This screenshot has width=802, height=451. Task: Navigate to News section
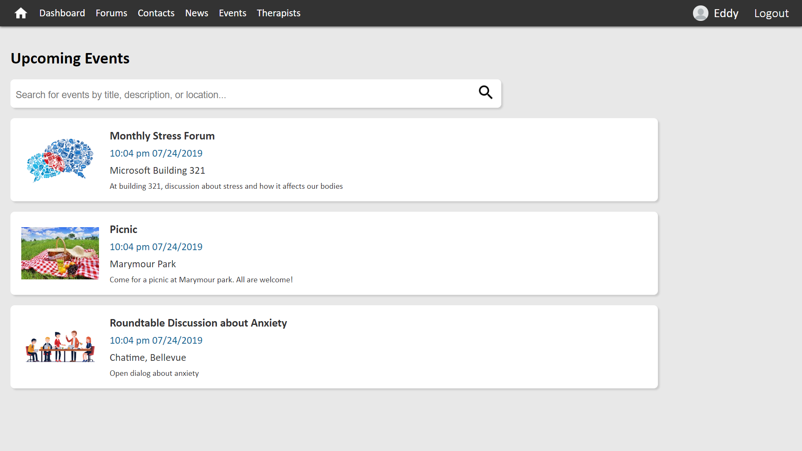(x=197, y=13)
